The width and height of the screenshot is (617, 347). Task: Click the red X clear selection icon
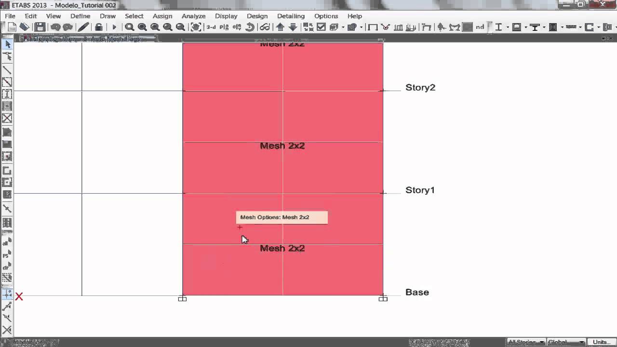click(19, 296)
